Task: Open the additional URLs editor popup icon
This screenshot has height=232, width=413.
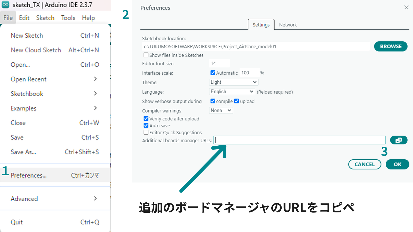Action: (398, 140)
